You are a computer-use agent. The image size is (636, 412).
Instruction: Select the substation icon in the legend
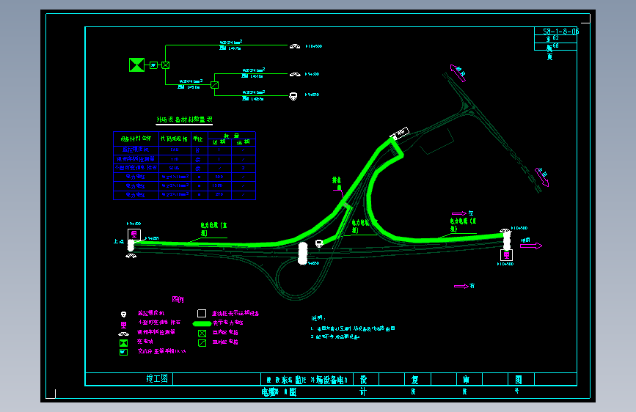124,343
